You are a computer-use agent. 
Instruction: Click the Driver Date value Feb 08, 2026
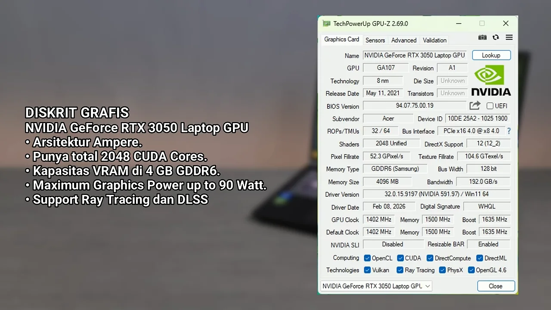(x=389, y=207)
